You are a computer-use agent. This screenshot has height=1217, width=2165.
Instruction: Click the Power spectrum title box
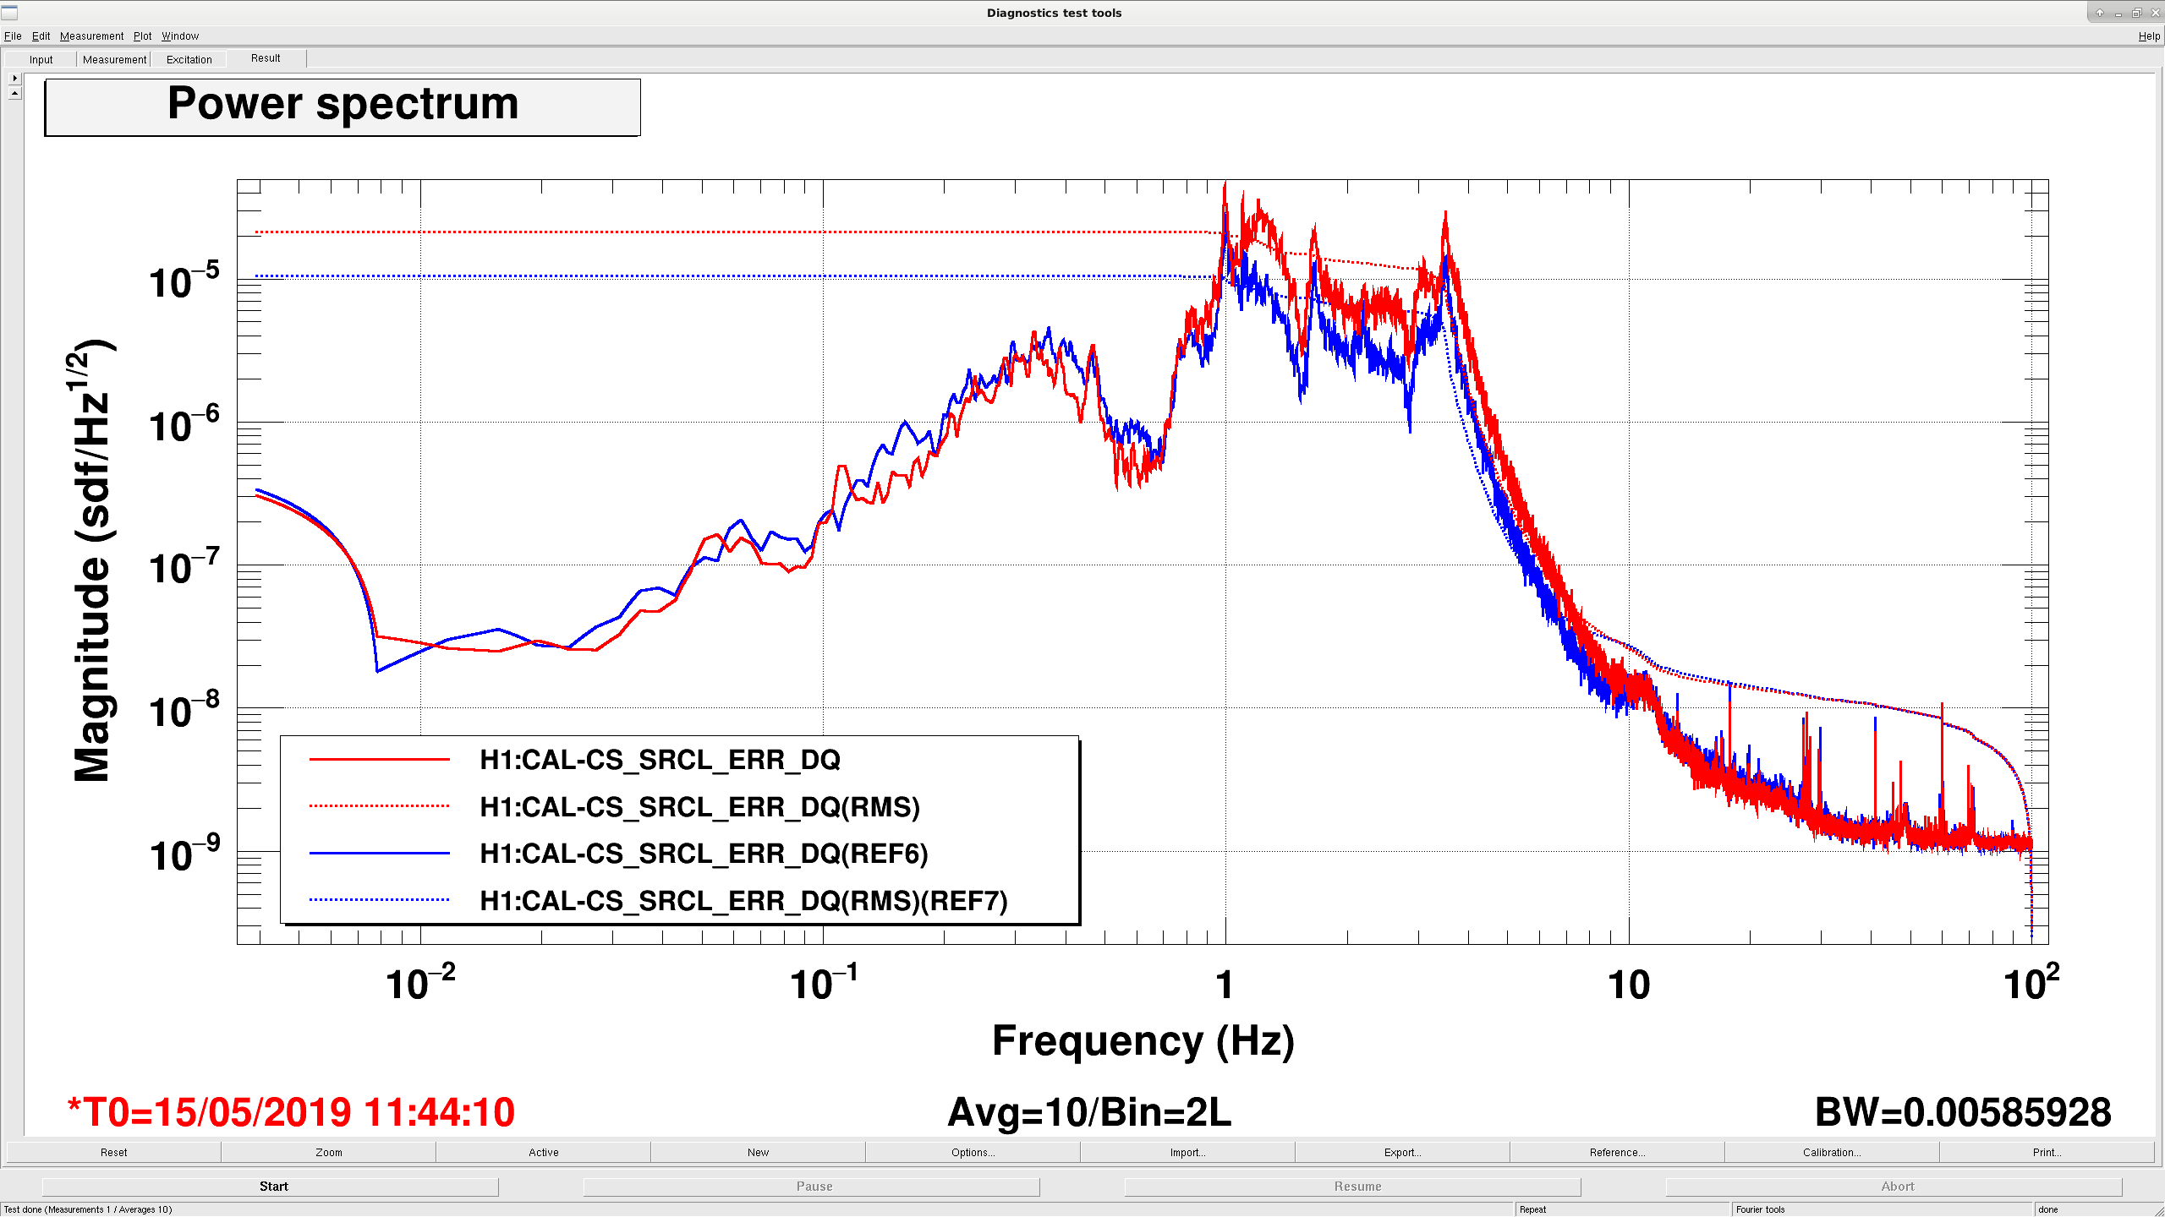coord(343,106)
